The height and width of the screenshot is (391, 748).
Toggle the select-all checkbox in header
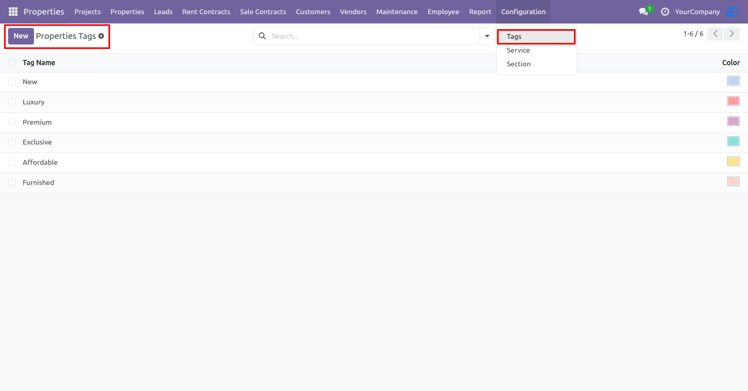pos(12,63)
